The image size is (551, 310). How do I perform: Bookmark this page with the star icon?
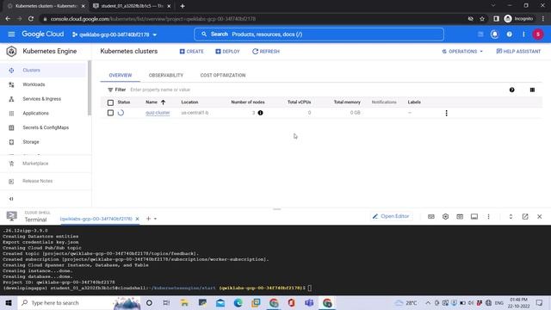(x=482, y=19)
